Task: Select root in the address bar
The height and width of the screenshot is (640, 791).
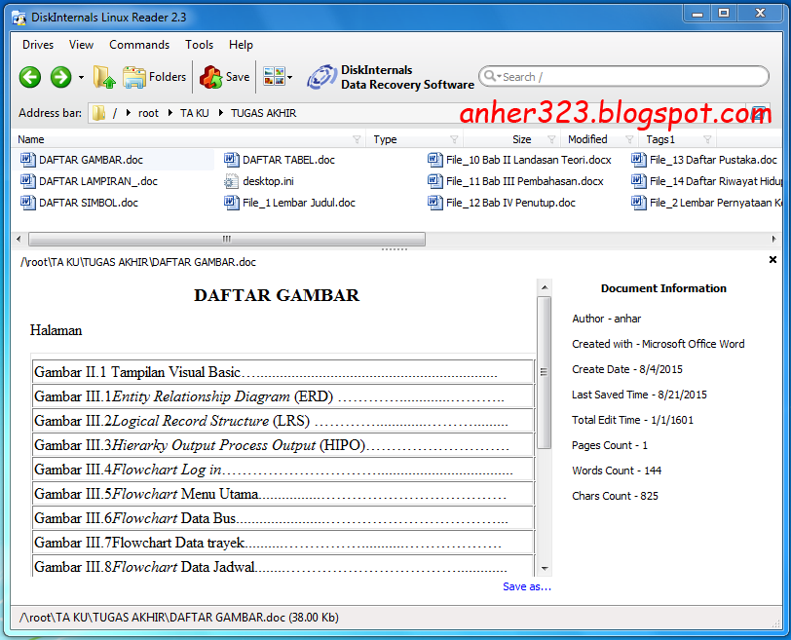Action: [x=148, y=113]
